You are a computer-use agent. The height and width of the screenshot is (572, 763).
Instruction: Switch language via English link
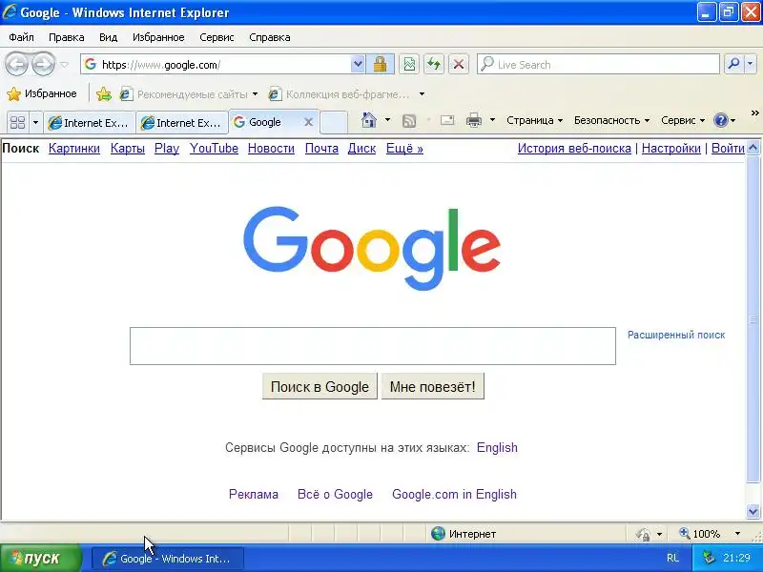pos(497,447)
